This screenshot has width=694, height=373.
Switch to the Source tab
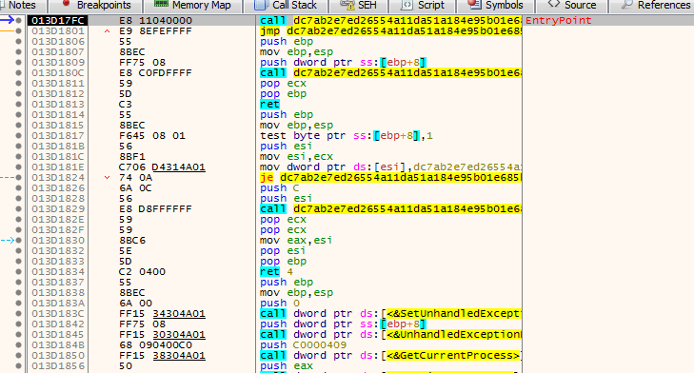click(x=571, y=6)
